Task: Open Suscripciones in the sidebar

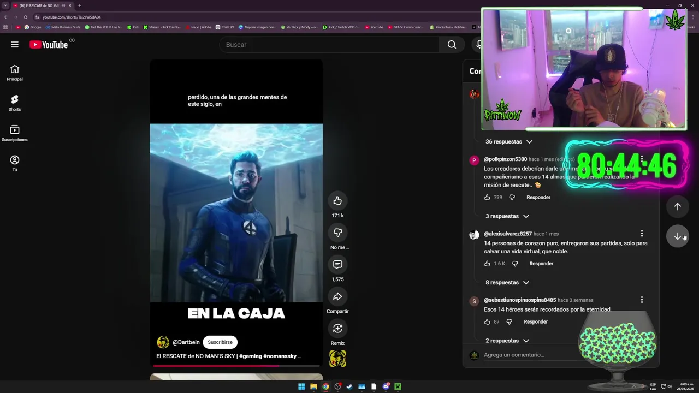Action: 15,133
